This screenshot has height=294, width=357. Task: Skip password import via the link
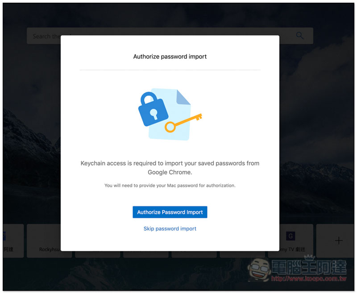(170, 229)
